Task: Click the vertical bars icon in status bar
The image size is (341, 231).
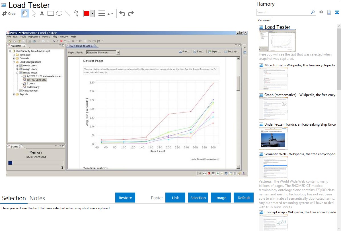Action: click(x=235, y=173)
